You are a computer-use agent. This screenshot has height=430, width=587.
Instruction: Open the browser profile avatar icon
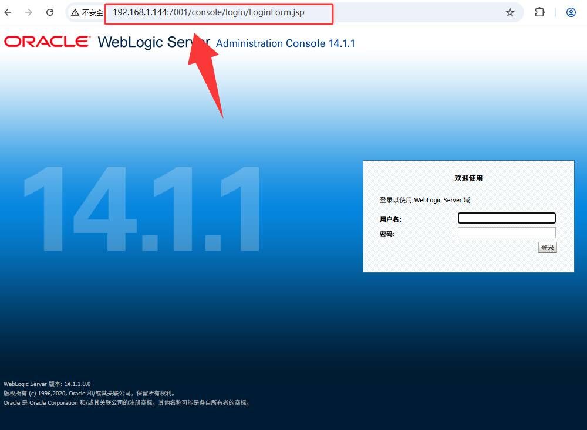click(x=571, y=12)
